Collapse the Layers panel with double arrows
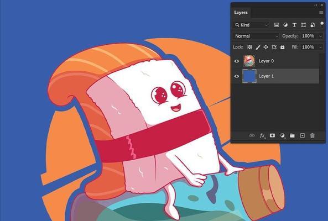The width and height of the screenshot is (328, 221). (x=316, y=5)
